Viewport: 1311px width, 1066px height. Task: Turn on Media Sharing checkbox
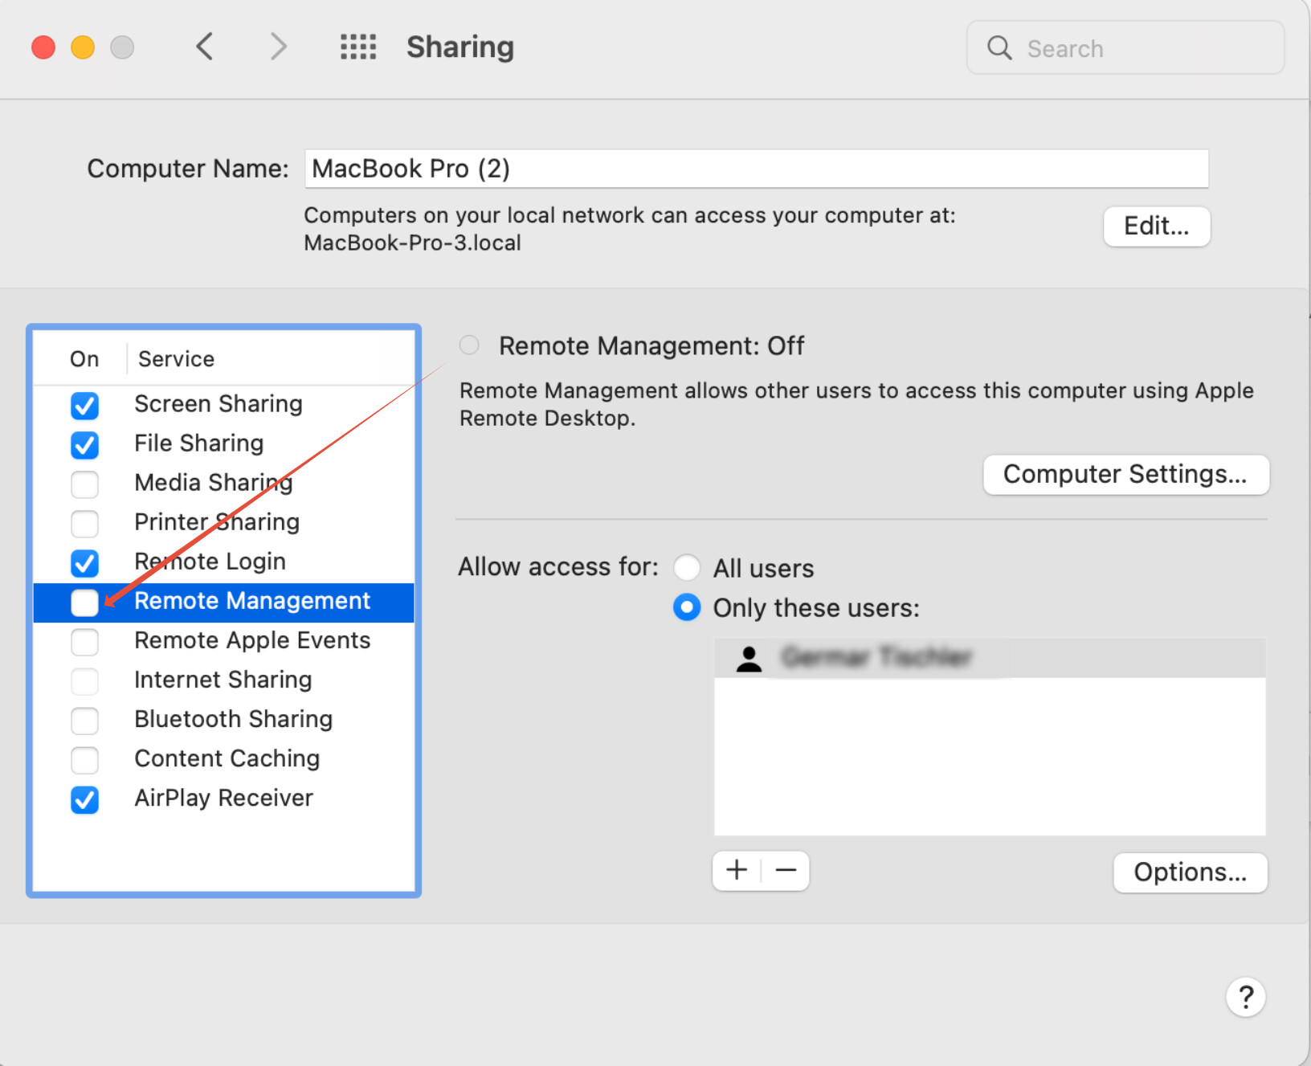point(84,484)
